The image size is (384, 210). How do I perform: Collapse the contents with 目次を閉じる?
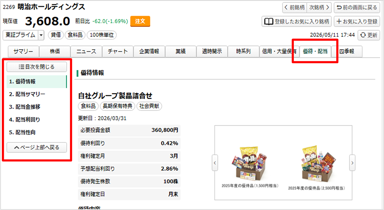point(37,67)
